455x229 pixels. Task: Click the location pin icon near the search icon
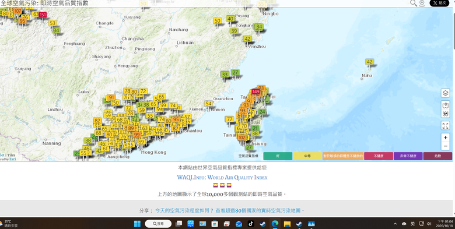[422, 3]
